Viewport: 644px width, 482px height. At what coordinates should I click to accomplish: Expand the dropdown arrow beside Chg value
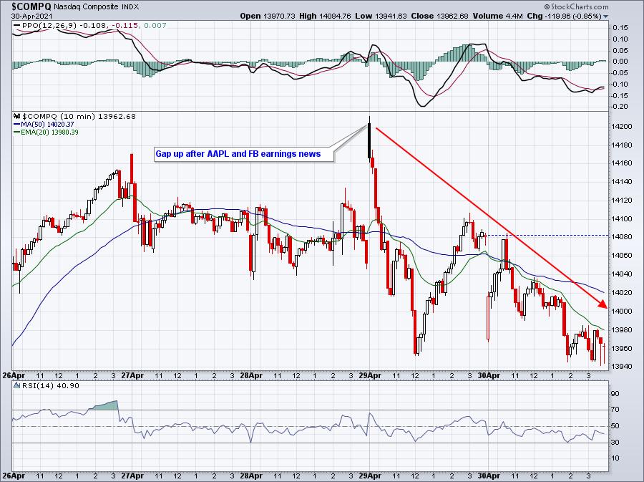coord(607,16)
